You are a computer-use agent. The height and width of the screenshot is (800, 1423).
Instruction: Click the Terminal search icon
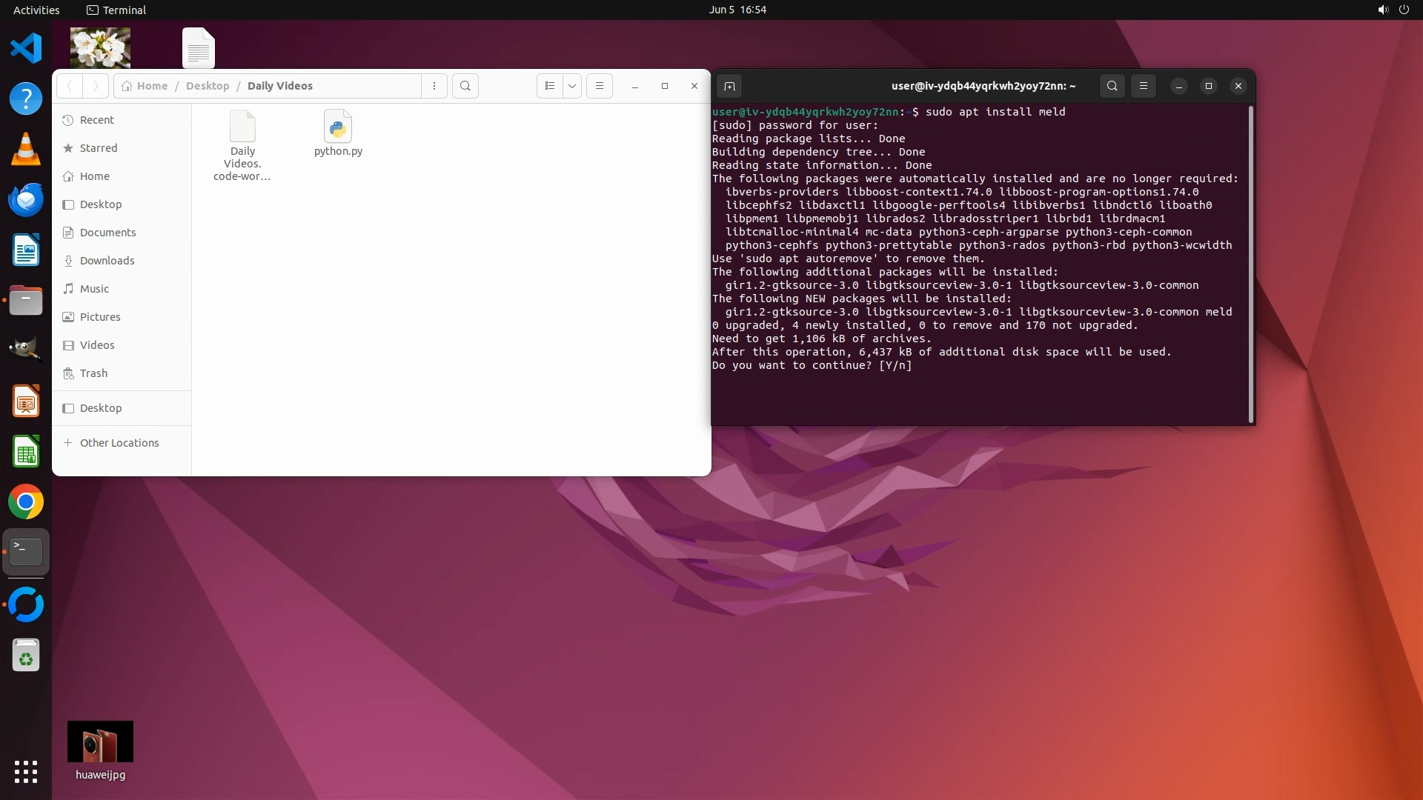pyautogui.click(x=1112, y=86)
